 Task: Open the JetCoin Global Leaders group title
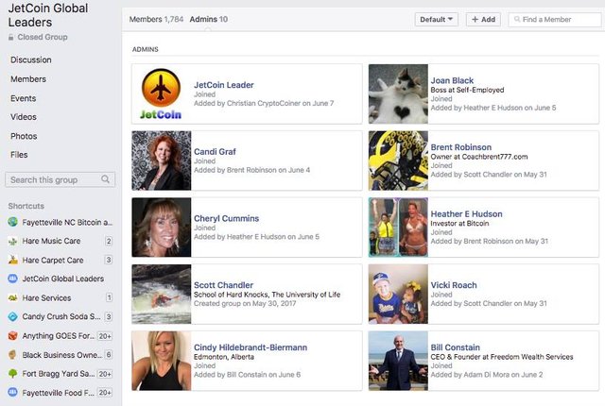coord(48,15)
